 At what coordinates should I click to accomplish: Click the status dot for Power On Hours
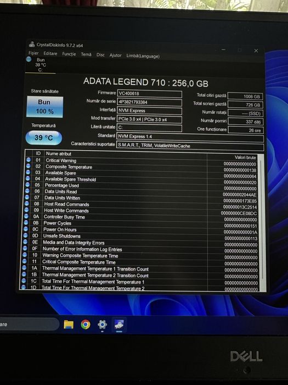26,229
